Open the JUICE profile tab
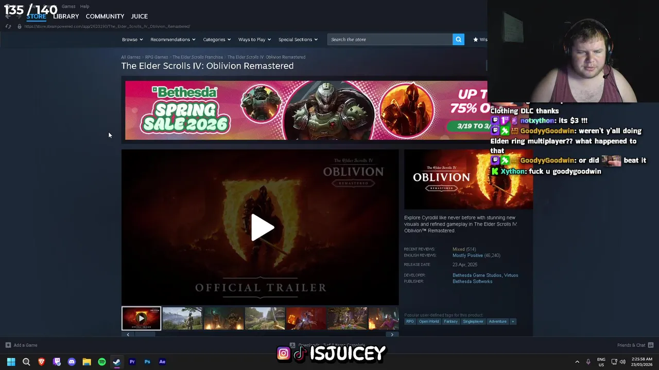 (139, 16)
